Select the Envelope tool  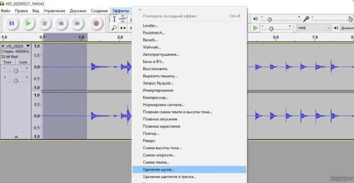coord(123,19)
